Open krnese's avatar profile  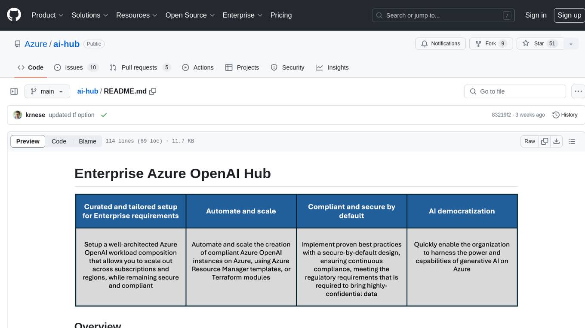click(18, 115)
